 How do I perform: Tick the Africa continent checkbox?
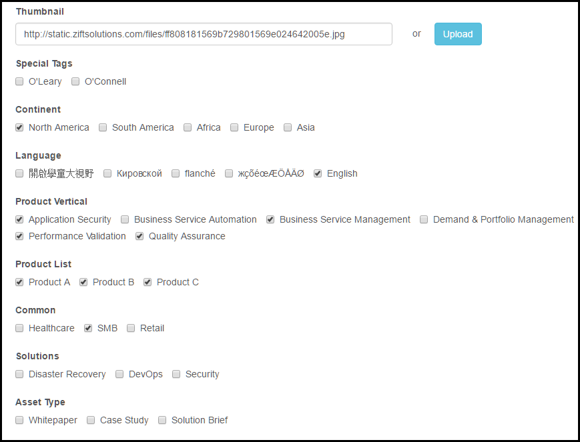[188, 127]
